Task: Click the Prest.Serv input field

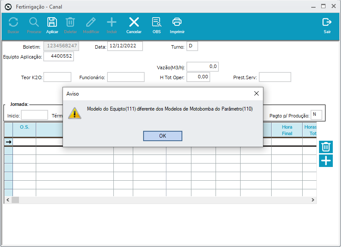Action: (x=275, y=77)
